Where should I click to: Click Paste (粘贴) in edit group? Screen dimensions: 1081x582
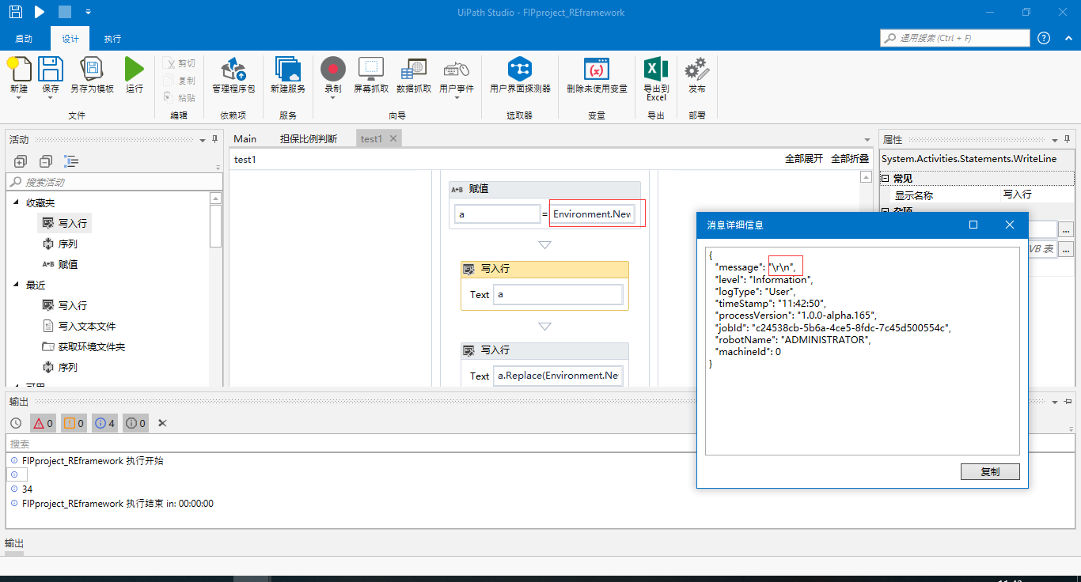pyautogui.click(x=180, y=98)
